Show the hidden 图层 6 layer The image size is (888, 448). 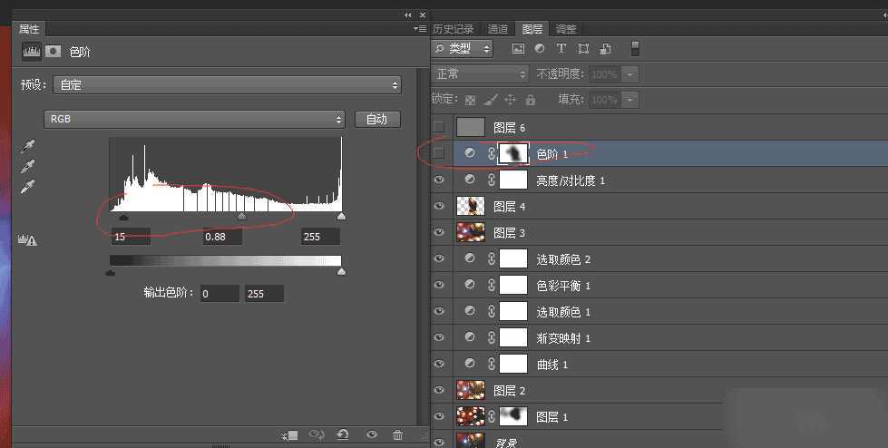pyautogui.click(x=440, y=127)
